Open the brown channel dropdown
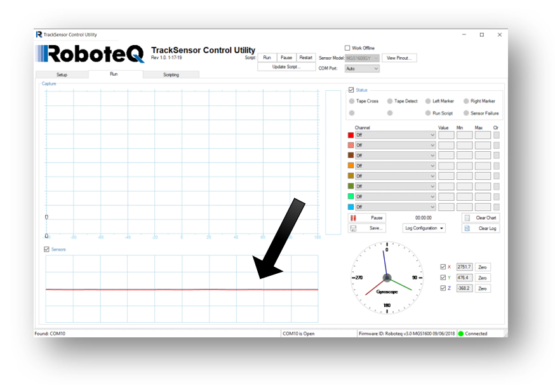555x385 pixels. [396, 156]
